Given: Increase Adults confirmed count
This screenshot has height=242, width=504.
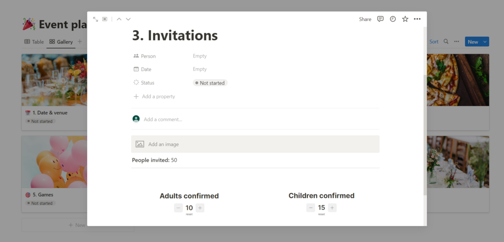Looking at the screenshot, I should pos(200,208).
